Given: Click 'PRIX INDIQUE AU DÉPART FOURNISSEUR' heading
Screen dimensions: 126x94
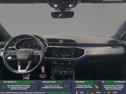Looking at the screenshot, I should [19, 82].
